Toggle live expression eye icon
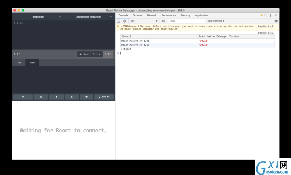 pyautogui.click(x=163, y=21)
